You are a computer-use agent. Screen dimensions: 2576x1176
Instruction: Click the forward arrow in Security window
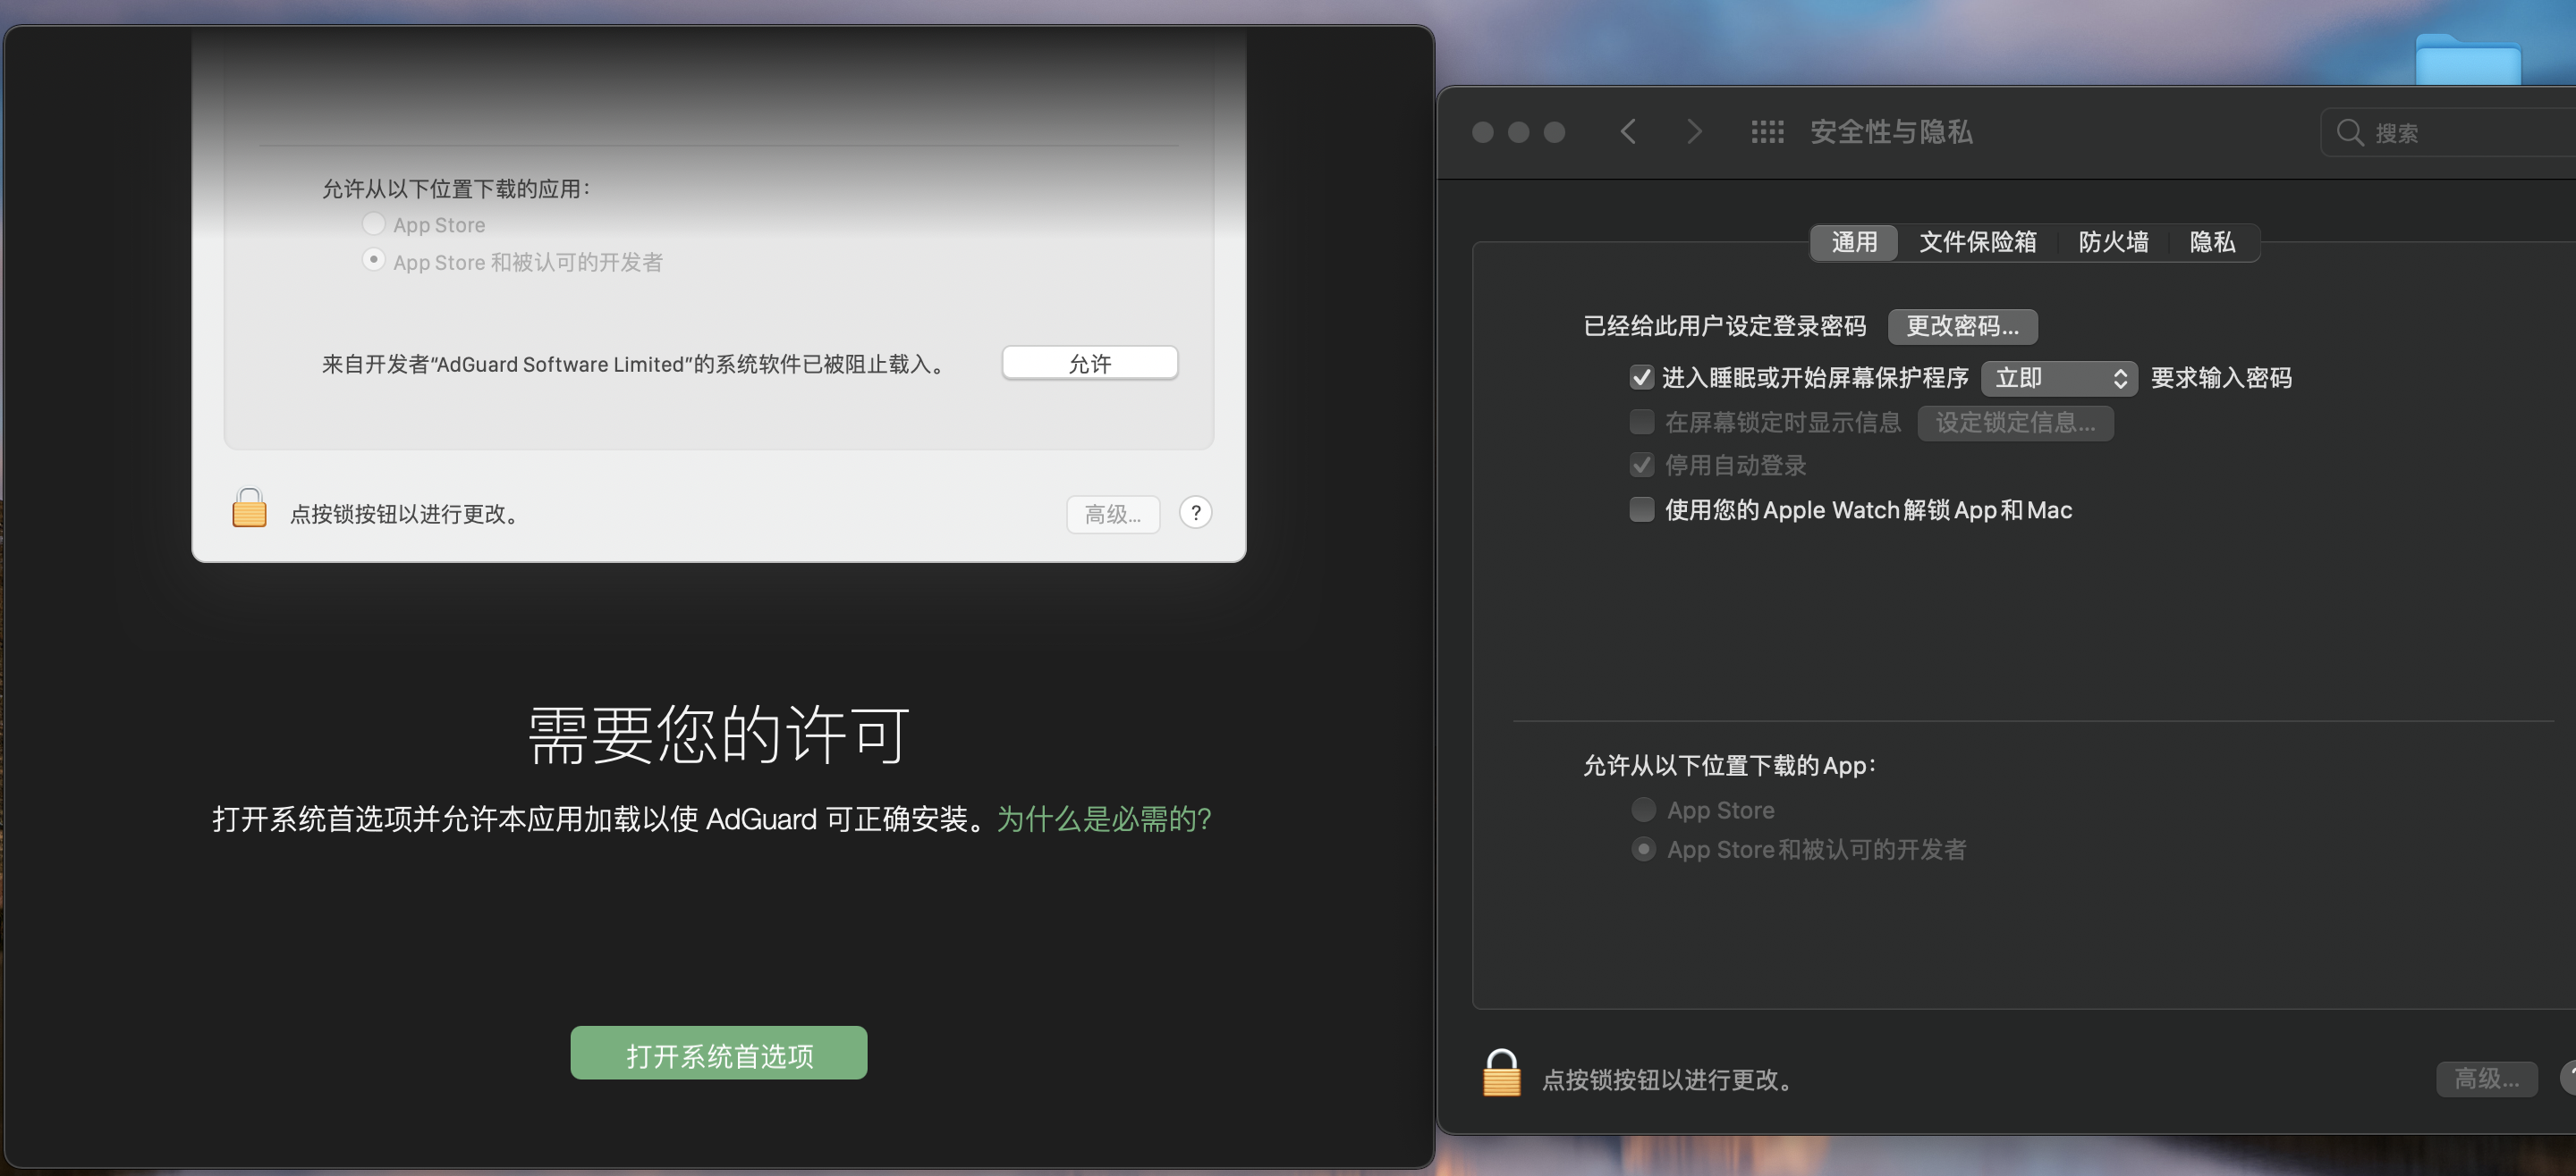[x=1693, y=132]
